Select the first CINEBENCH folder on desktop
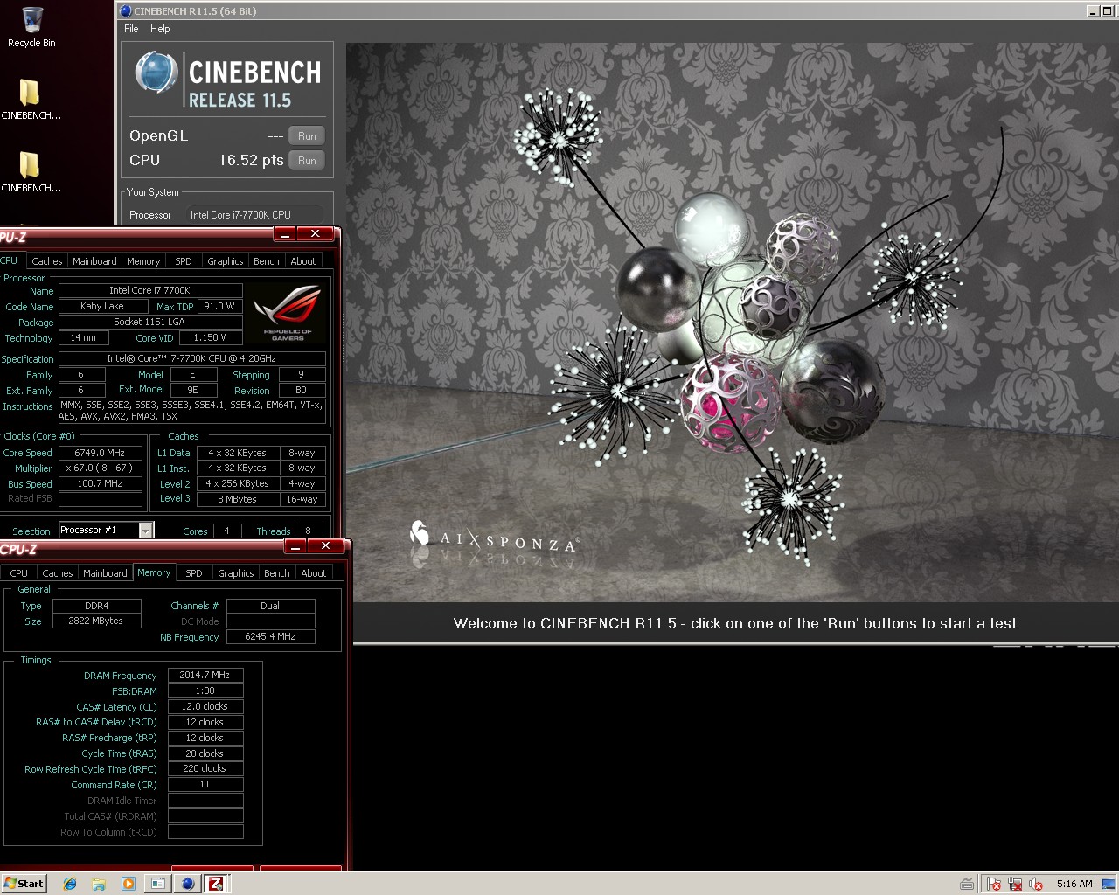This screenshot has height=895, width=1119. click(x=31, y=99)
